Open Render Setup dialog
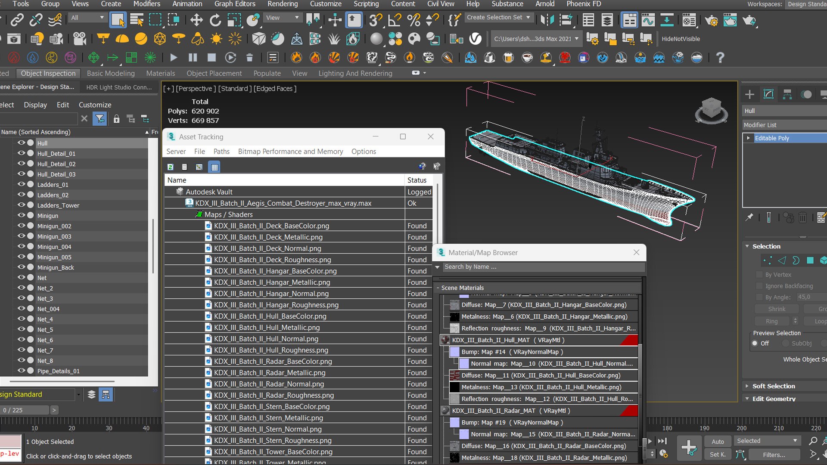 tap(712, 20)
